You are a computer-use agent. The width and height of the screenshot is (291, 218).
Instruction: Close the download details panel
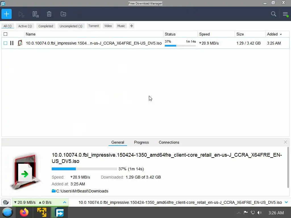pyautogui.click(x=285, y=142)
